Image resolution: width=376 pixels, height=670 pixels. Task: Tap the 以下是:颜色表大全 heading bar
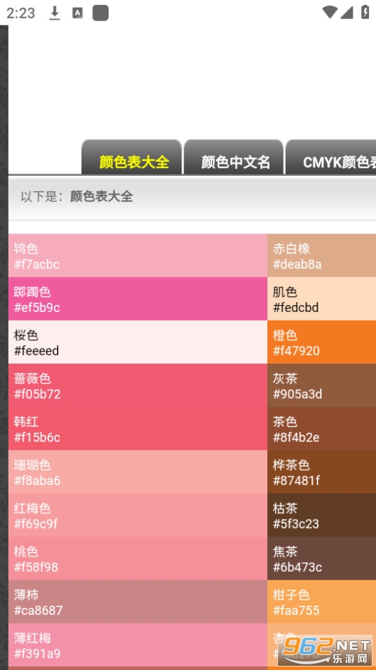click(x=192, y=198)
